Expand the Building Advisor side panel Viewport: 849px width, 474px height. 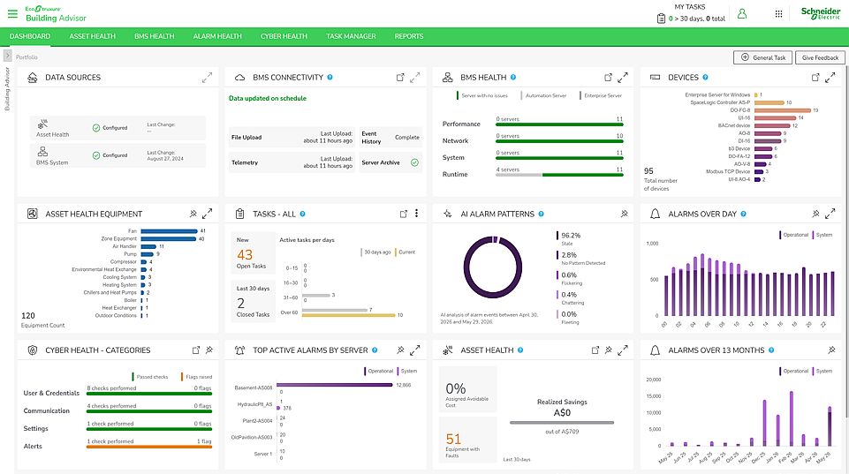tap(8, 56)
